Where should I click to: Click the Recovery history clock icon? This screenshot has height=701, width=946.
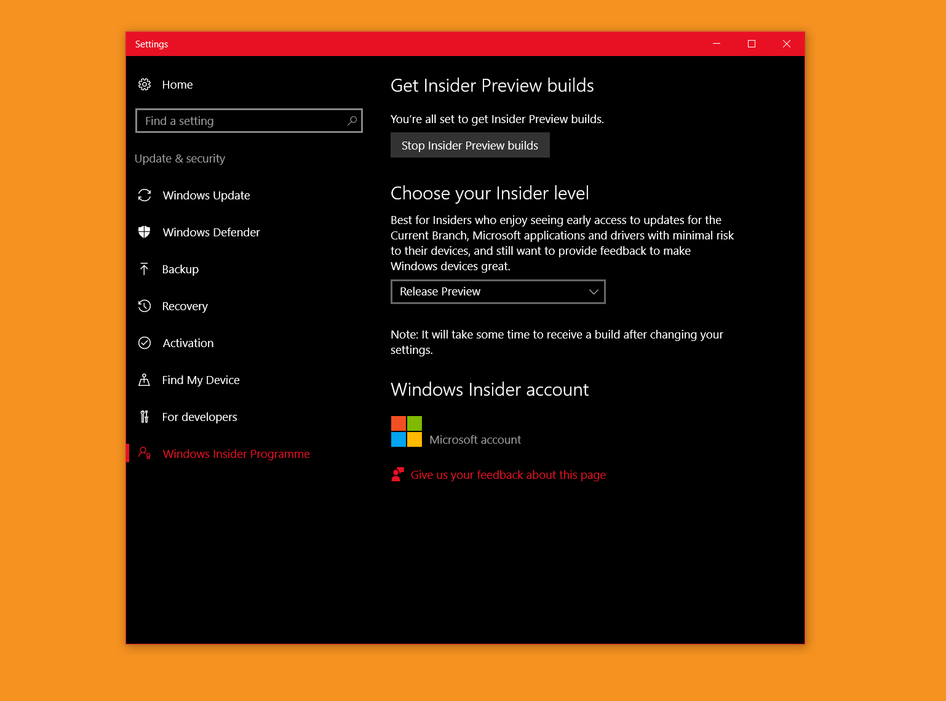(145, 306)
